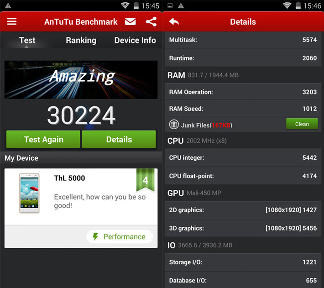Tap the share icon in header

point(151,22)
